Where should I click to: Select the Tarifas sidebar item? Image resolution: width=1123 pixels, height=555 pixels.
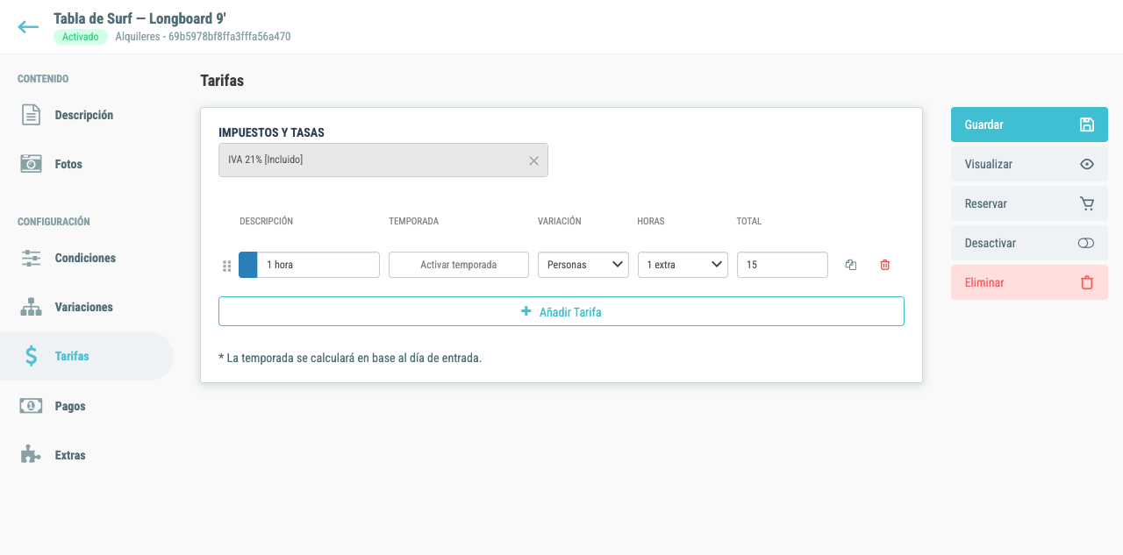87,356
